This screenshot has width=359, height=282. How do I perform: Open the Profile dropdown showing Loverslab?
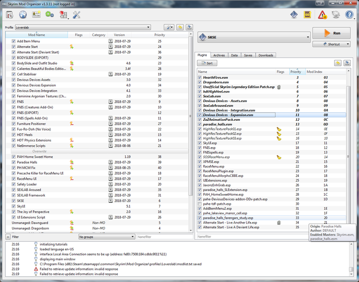point(83,27)
